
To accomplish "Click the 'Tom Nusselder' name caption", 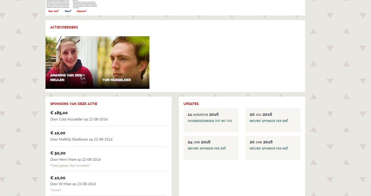I will (x=116, y=80).
